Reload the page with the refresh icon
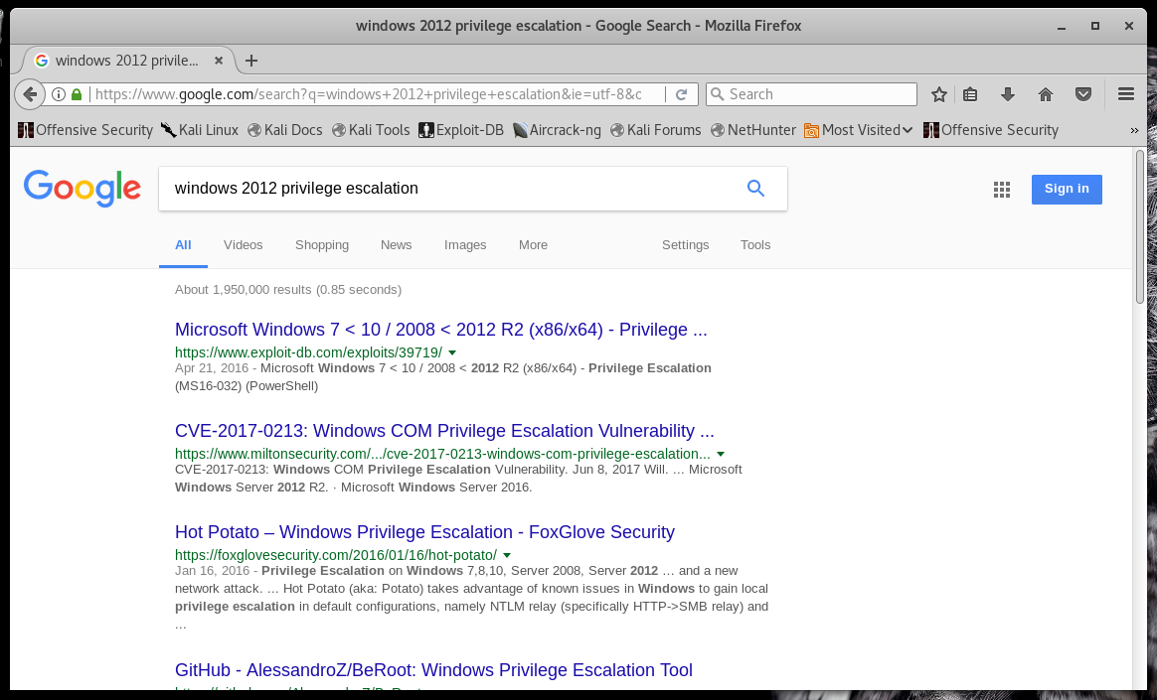 pyautogui.click(x=681, y=94)
